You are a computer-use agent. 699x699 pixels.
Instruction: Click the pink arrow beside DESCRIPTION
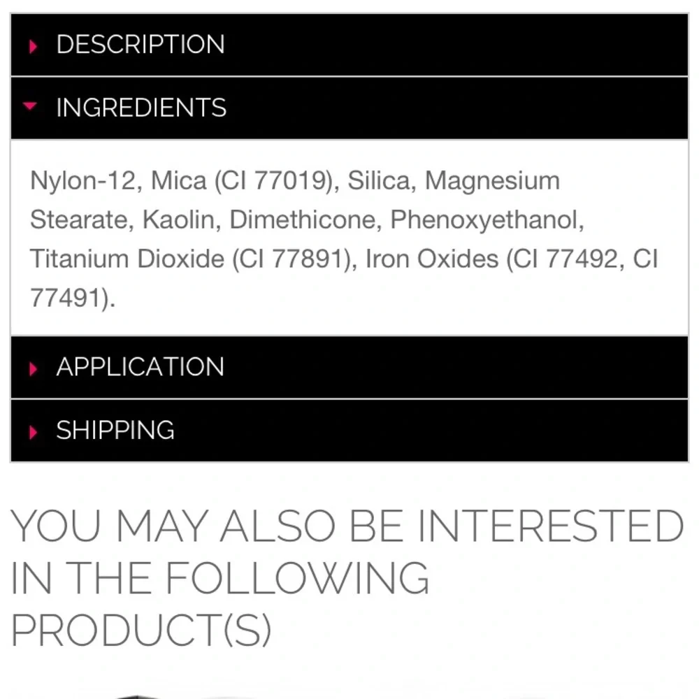33,46
